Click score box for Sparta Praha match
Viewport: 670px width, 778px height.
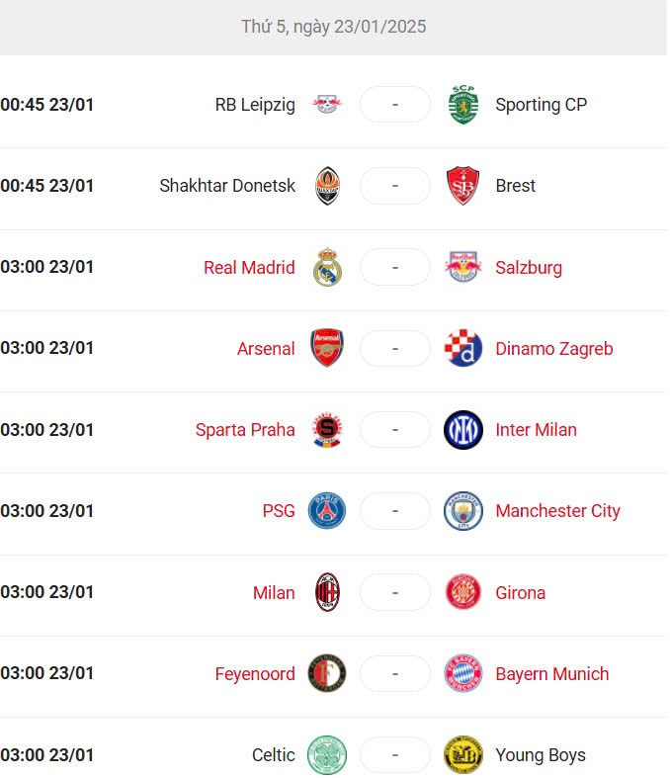click(x=394, y=430)
